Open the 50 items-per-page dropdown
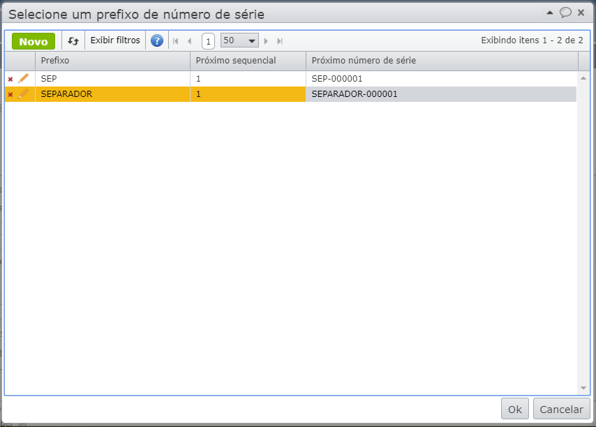Screen dimensions: 596x427 tap(239, 40)
